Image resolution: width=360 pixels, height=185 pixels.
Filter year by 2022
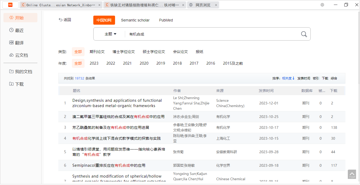click(x=111, y=63)
